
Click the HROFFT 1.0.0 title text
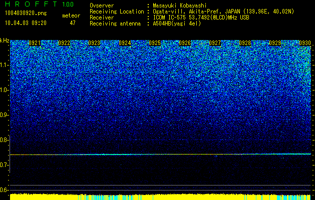coord(39,4)
